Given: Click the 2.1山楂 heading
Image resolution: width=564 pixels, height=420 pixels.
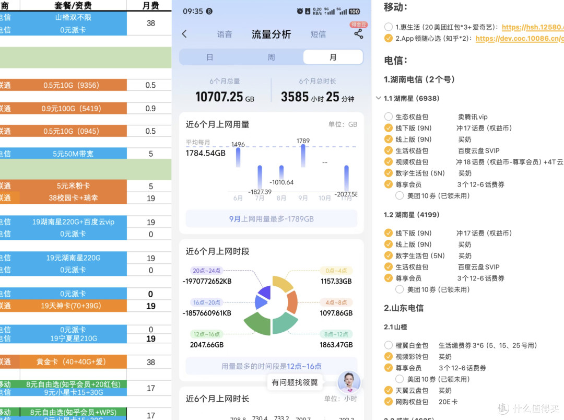Looking at the screenshot, I should tap(395, 327).
